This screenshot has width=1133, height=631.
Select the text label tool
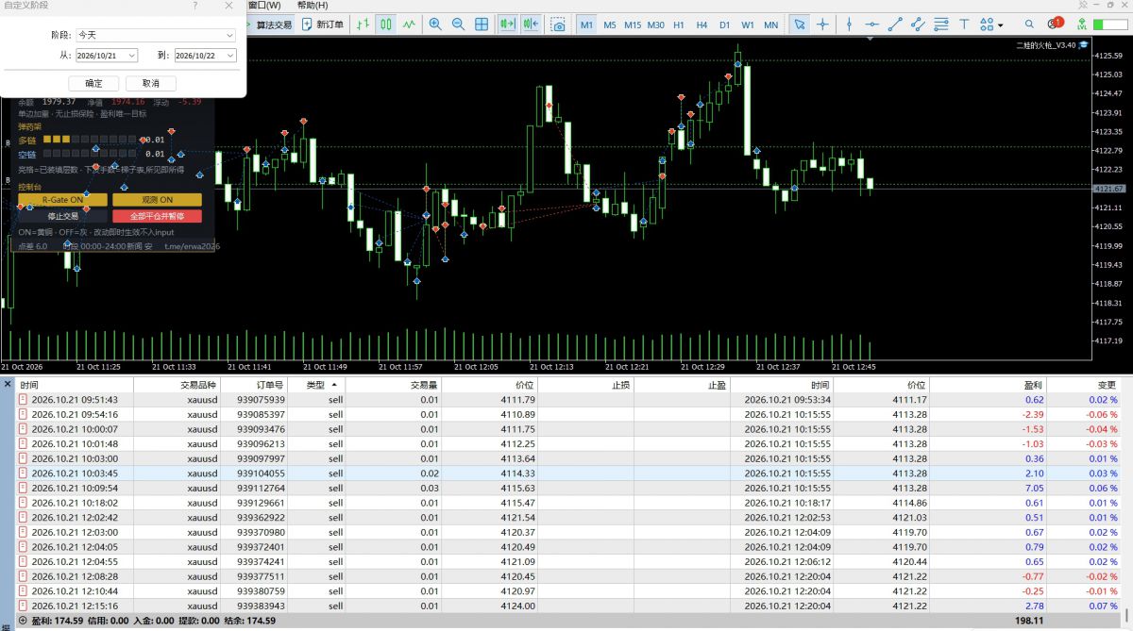964,25
